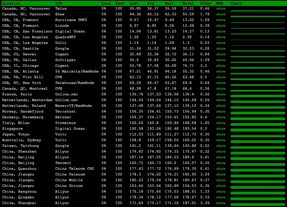This screenshot has height=207, width=287.
Task: Select the latency chart bar for France Paris
Action: click(258, 96)
